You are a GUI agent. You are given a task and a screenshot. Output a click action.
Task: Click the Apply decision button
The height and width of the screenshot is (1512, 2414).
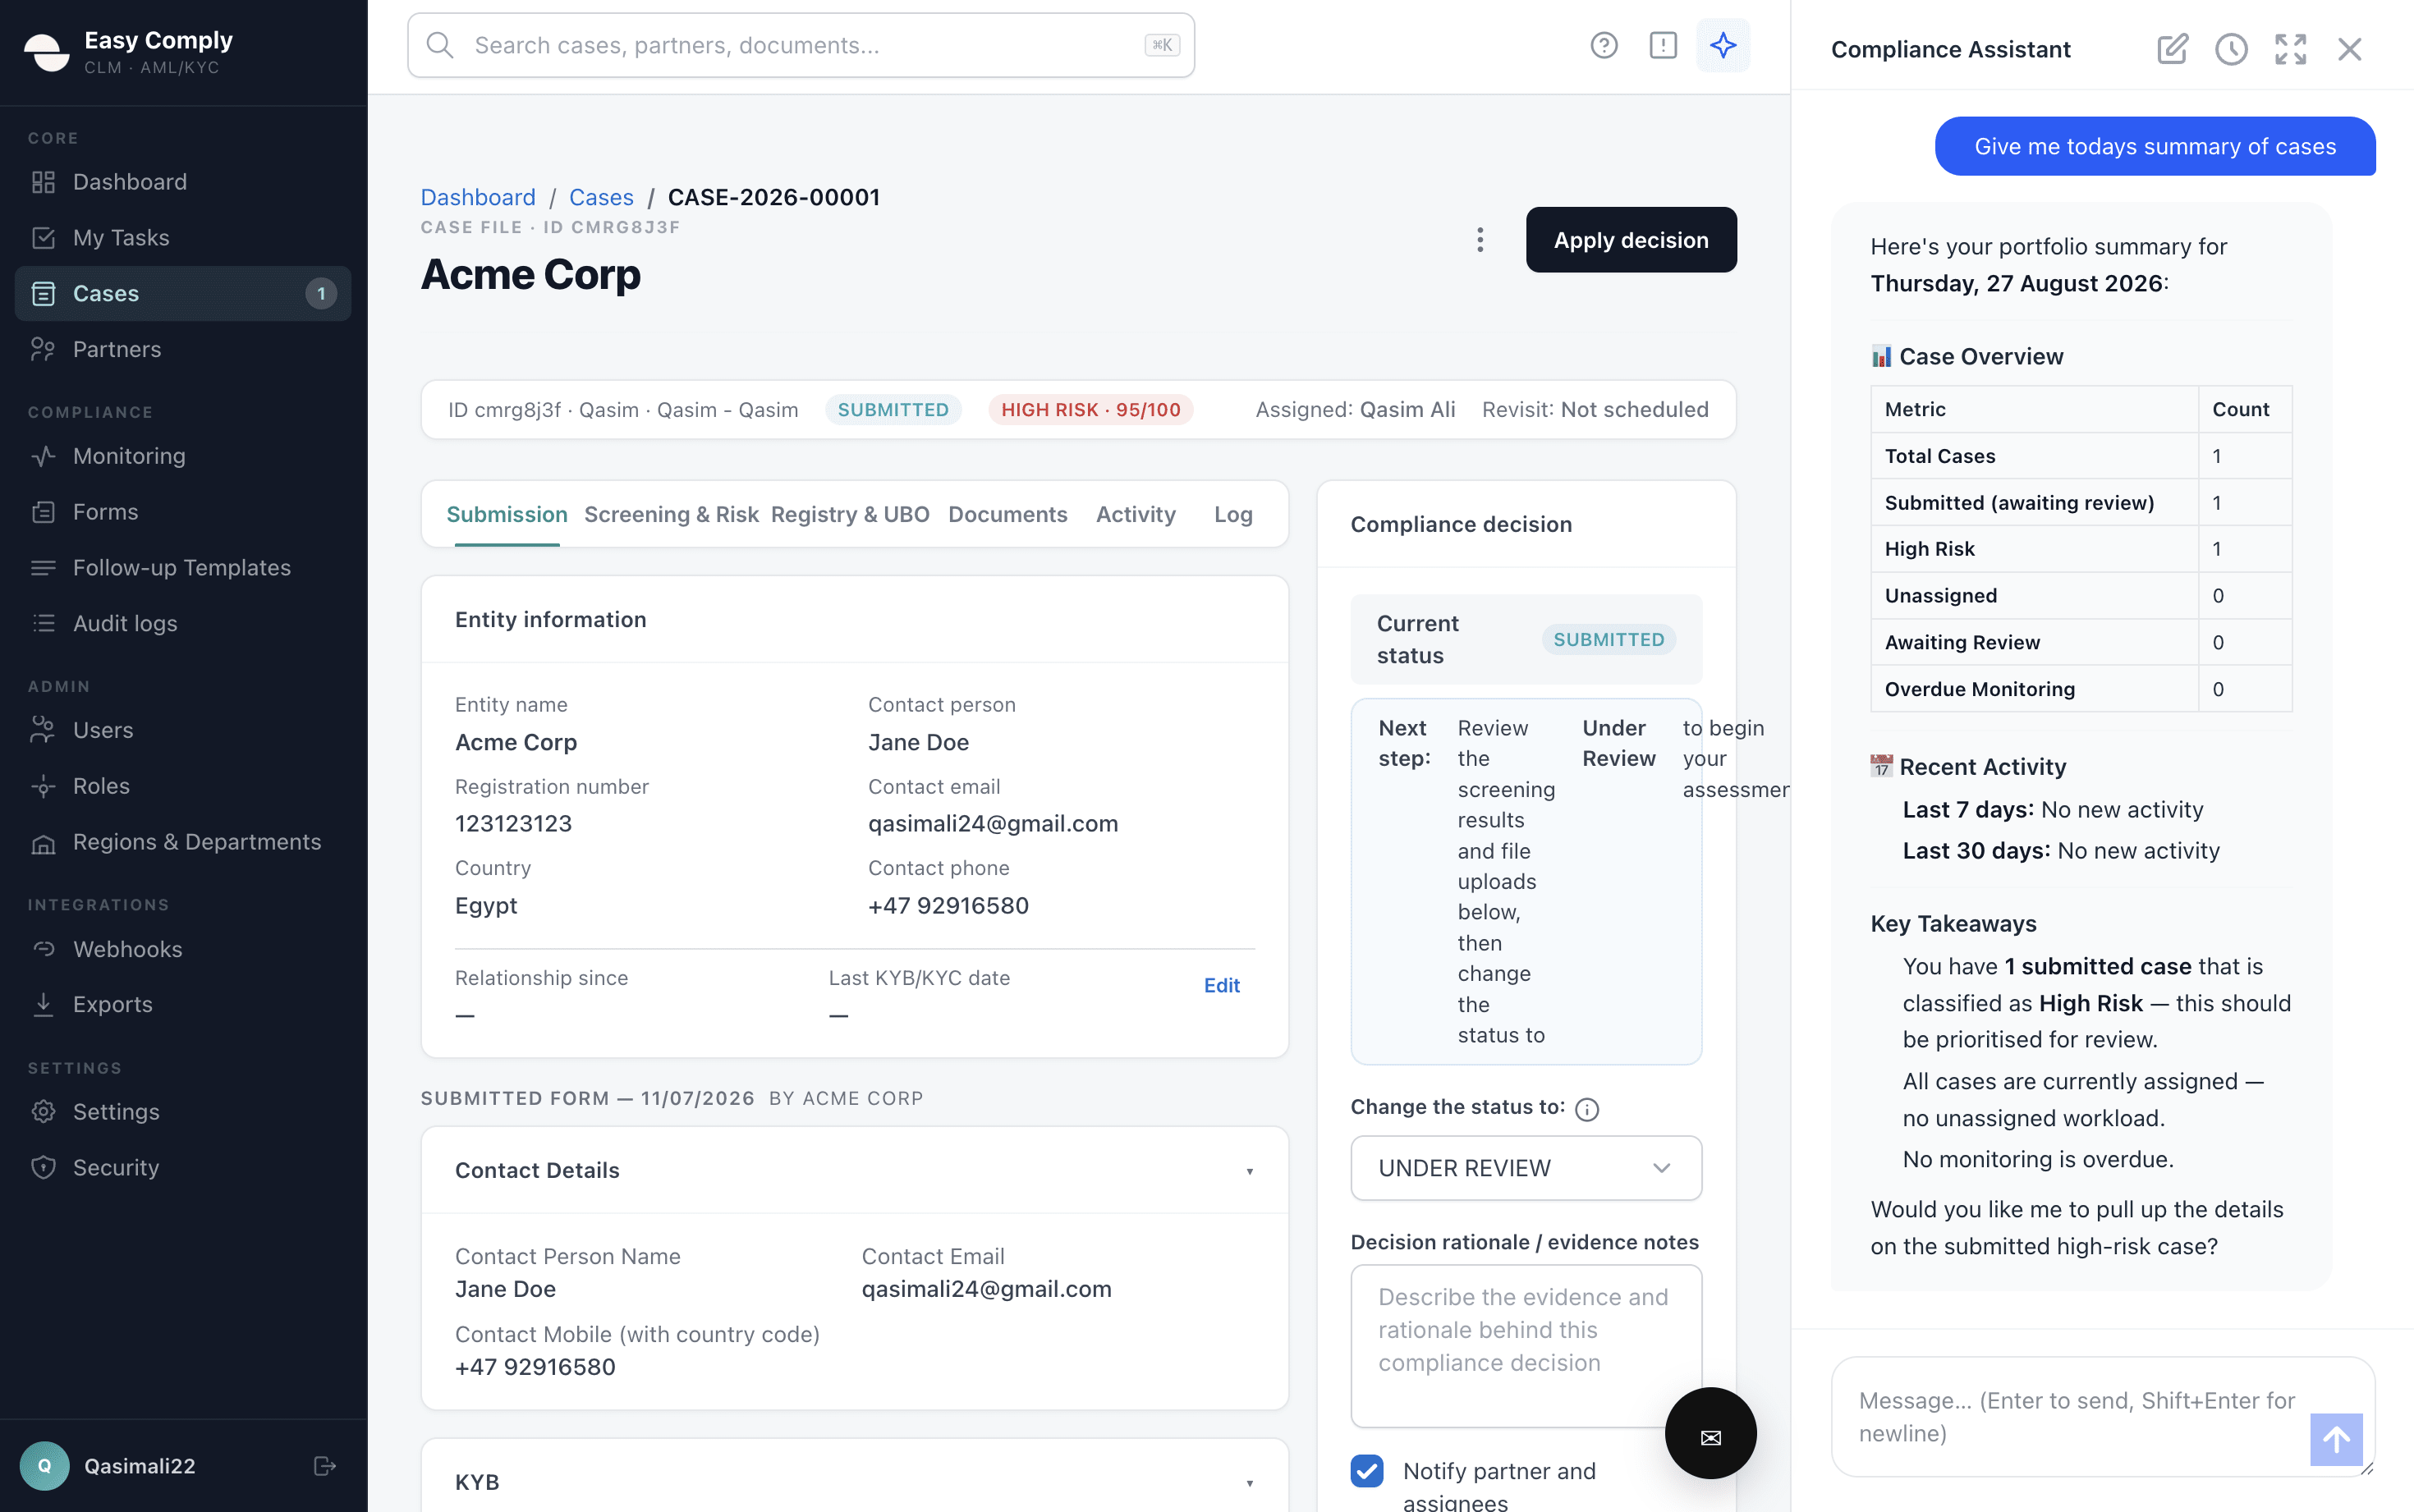point(1630,240)
